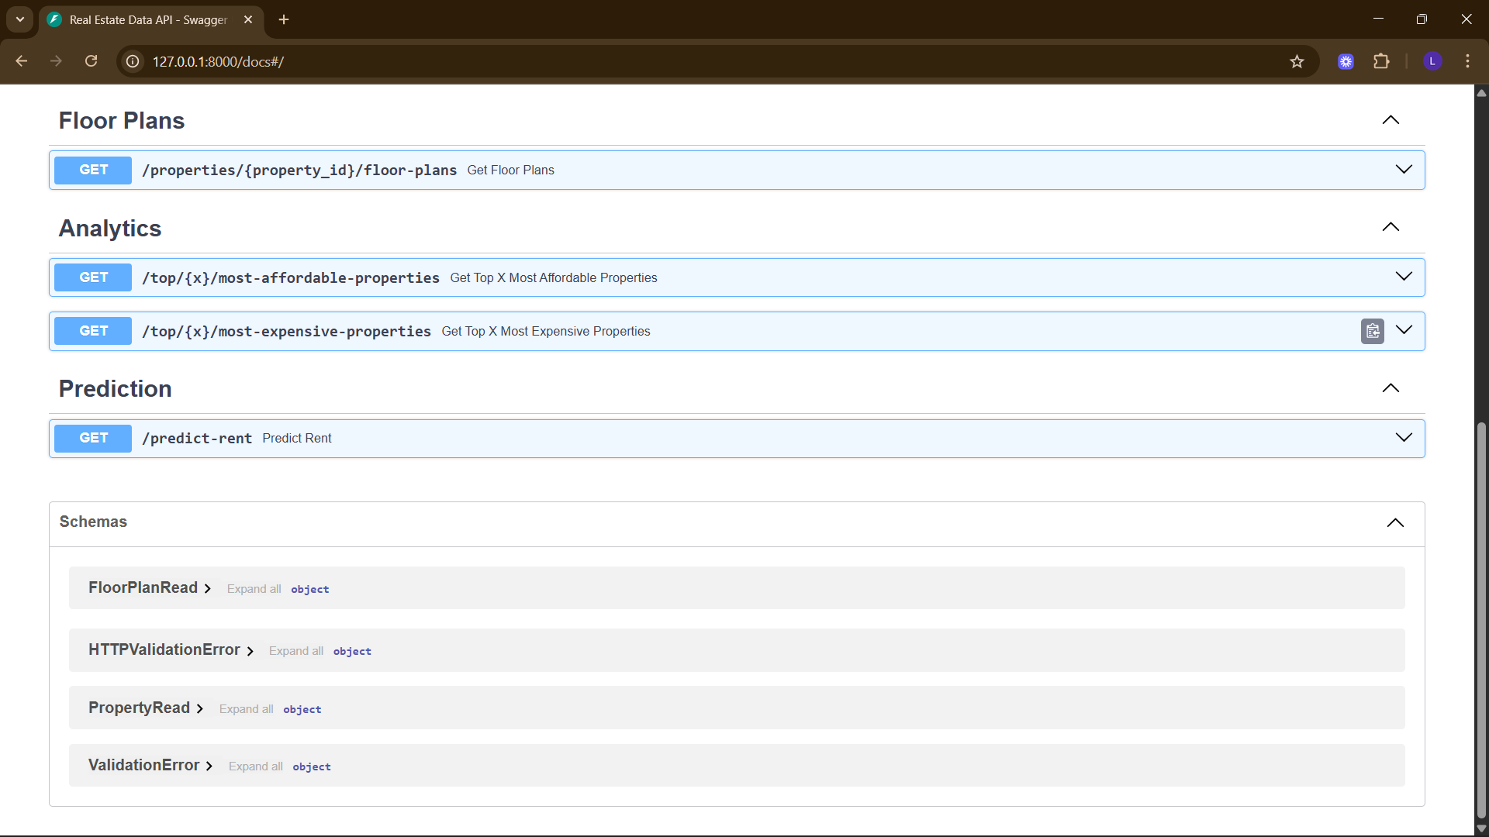
Task: Click the Analytics section heading
Action: pos(110,229)
